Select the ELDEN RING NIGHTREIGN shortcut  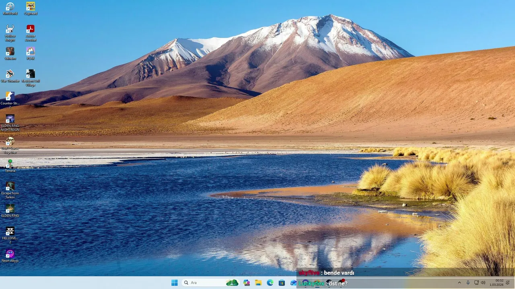(10, 123)
